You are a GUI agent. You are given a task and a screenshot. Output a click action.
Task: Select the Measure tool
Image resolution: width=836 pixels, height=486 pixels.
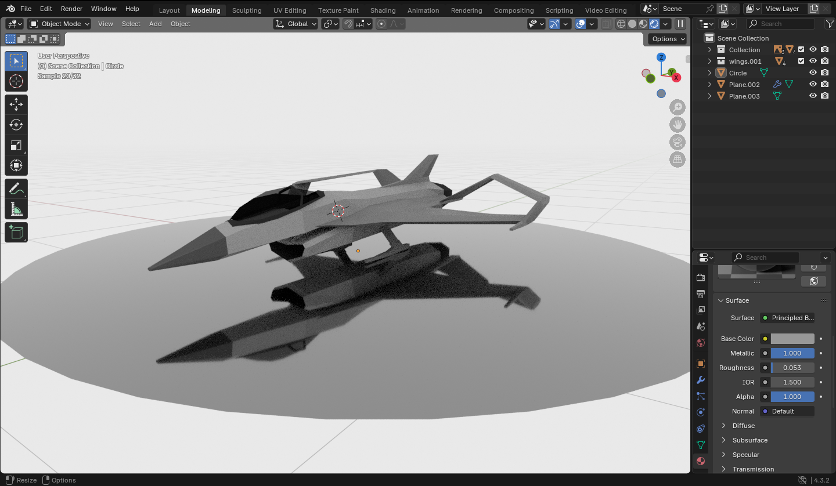[x=16, y=209]
